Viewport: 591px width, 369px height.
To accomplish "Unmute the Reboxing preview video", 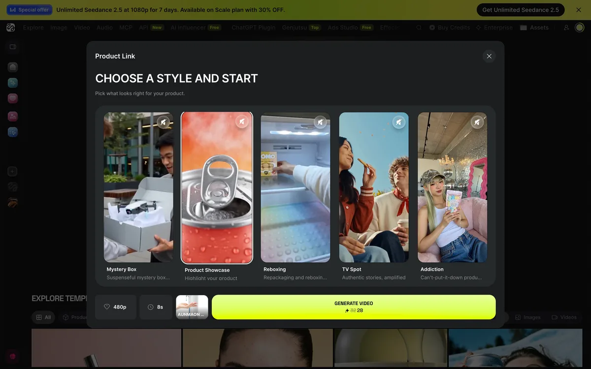I will (321, 122).
